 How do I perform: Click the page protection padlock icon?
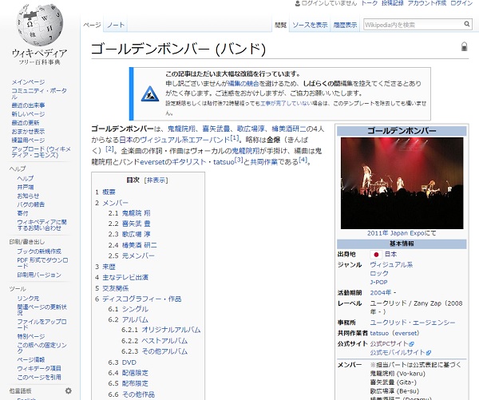tap(464, 46)
